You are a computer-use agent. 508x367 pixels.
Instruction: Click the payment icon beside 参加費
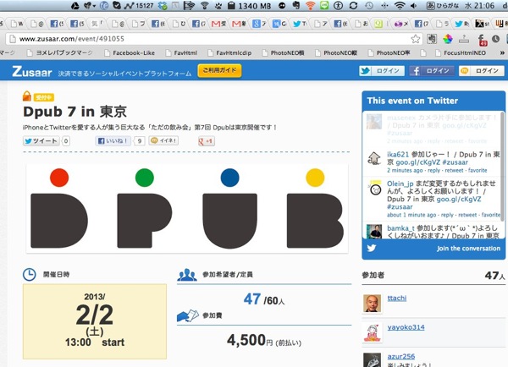tap(188, 316)
